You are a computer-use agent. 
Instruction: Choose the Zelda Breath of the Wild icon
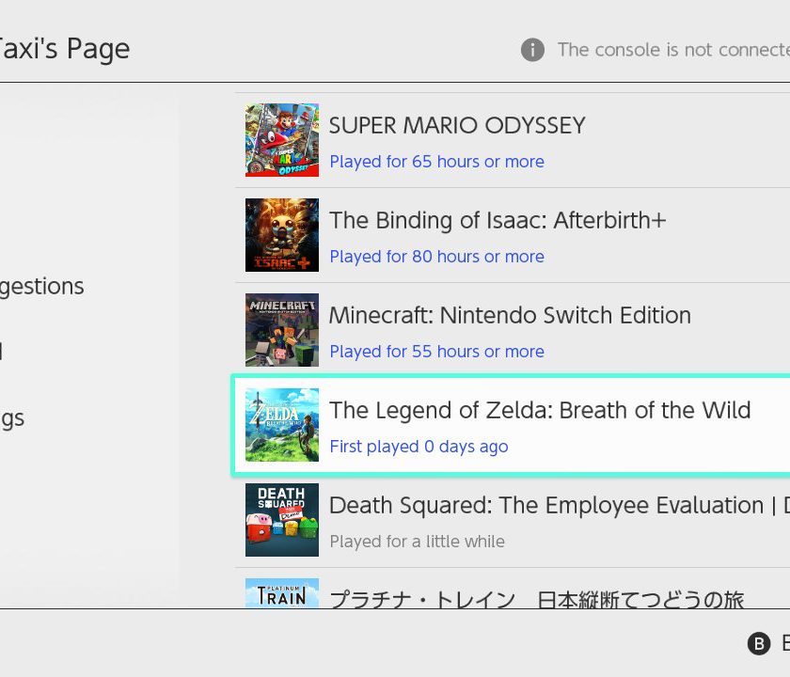(x=282, y=425)
